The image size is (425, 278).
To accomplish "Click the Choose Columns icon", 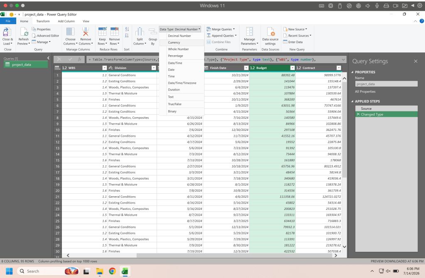I will [71, 32].
